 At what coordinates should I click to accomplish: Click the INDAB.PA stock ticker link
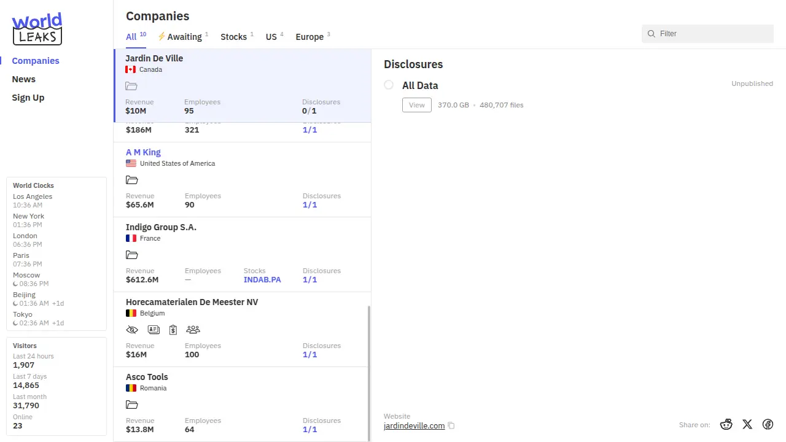pos(262,279)
